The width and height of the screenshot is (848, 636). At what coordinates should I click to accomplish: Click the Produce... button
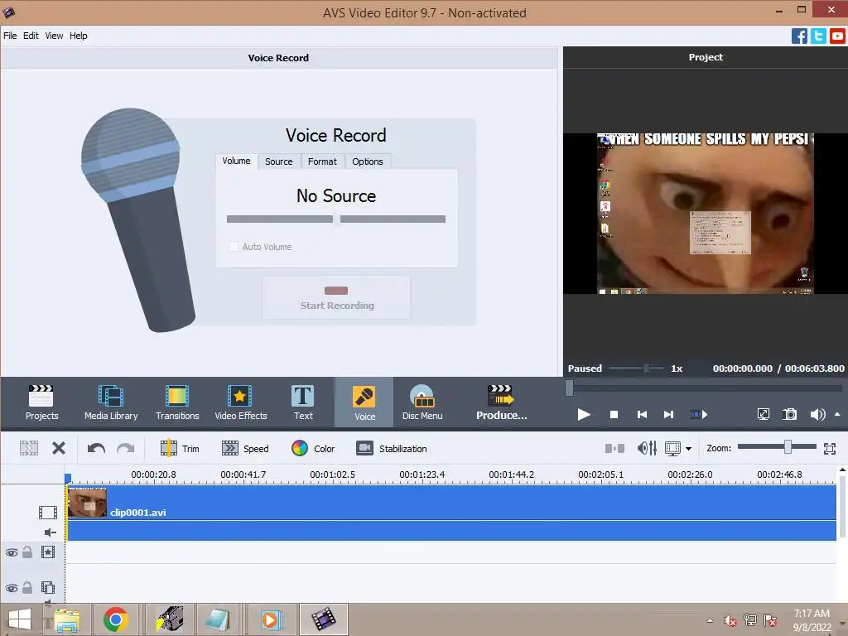501,402
